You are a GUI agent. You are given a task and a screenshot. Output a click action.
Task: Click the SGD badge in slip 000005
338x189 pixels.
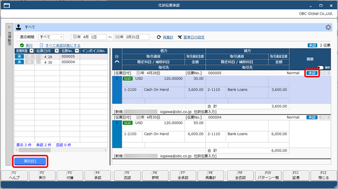127,78
